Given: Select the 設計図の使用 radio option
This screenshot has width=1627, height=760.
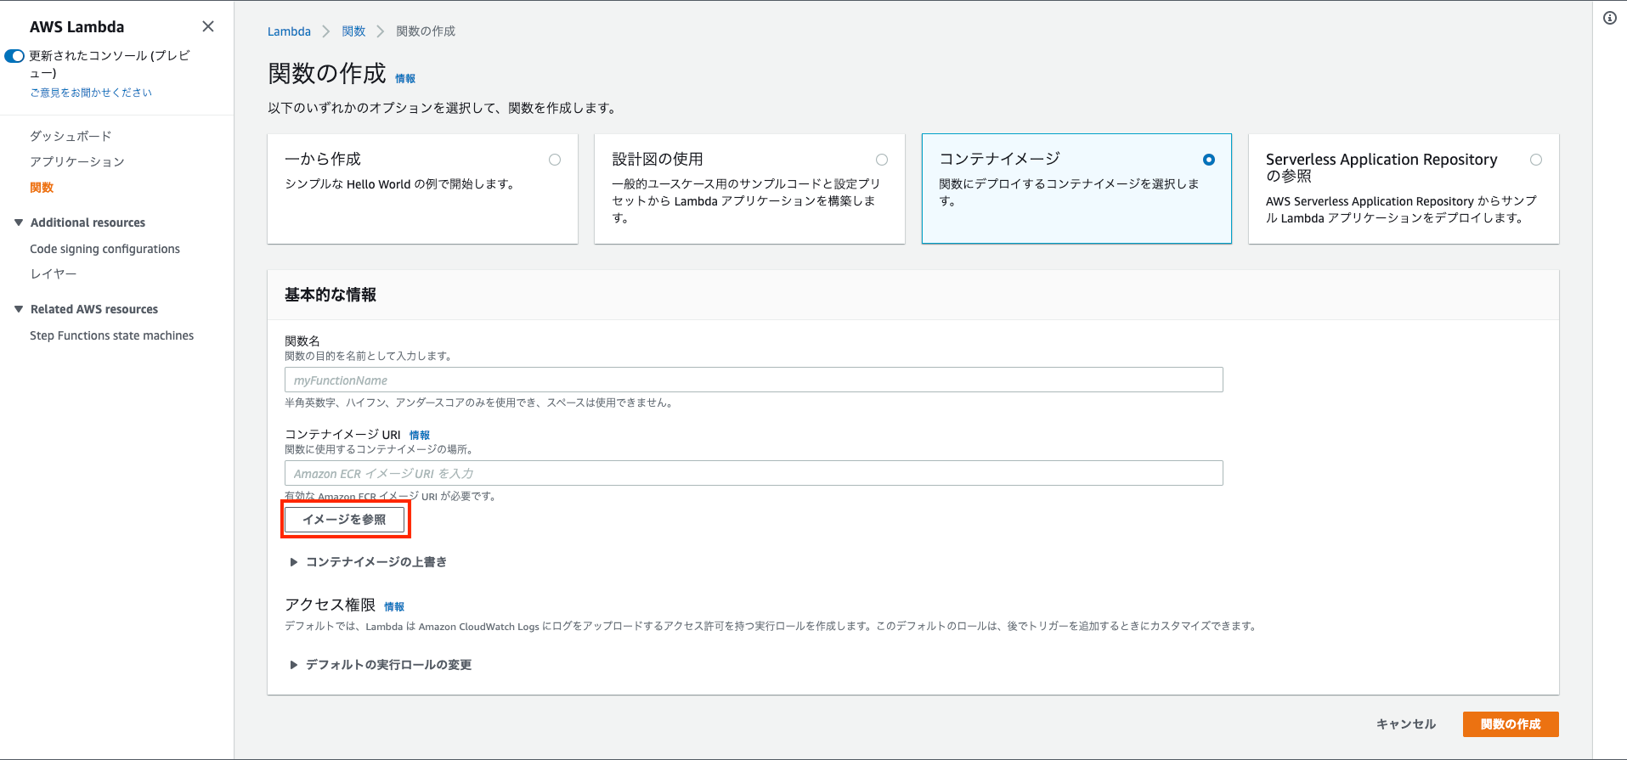Looking at the screenshot, I should point(882,160).
